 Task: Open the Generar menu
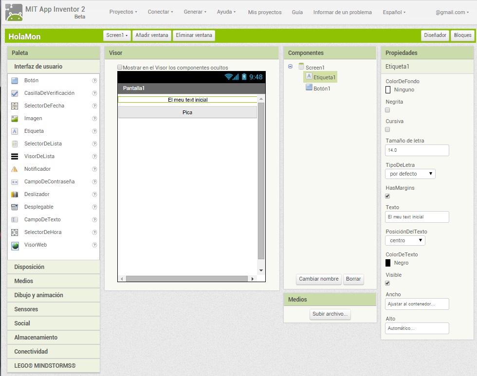pos(195,12)
